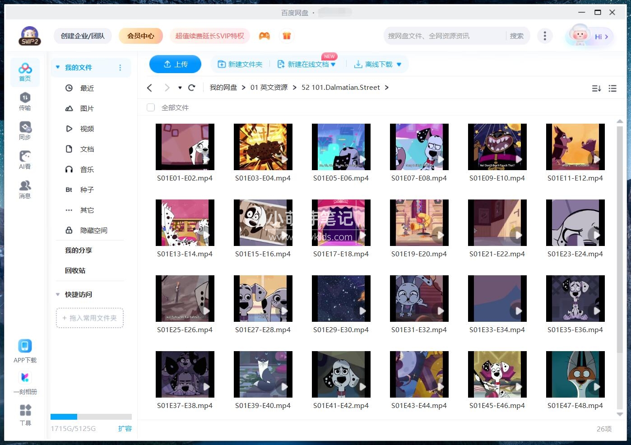631x445 pixels.
Task: Play the S01E01-E02.mp4 video thumbnail
Action: point(185,147)
